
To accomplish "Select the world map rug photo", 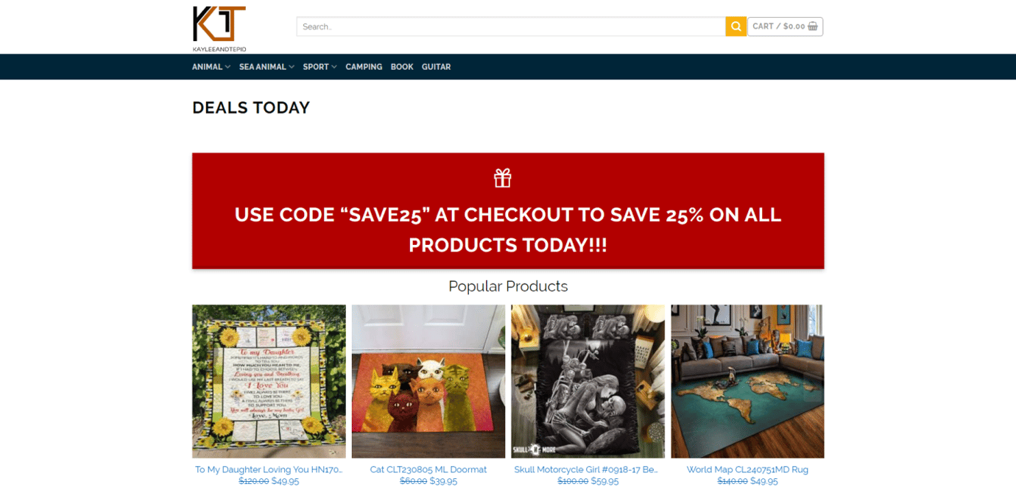I will (x=747, y=380).
